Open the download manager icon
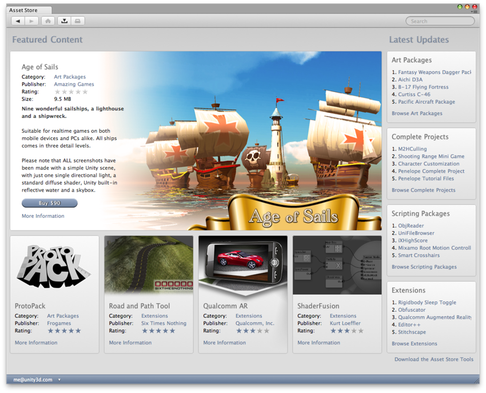Viewport: 486px width, 393px height. click(x=65, y=21)
